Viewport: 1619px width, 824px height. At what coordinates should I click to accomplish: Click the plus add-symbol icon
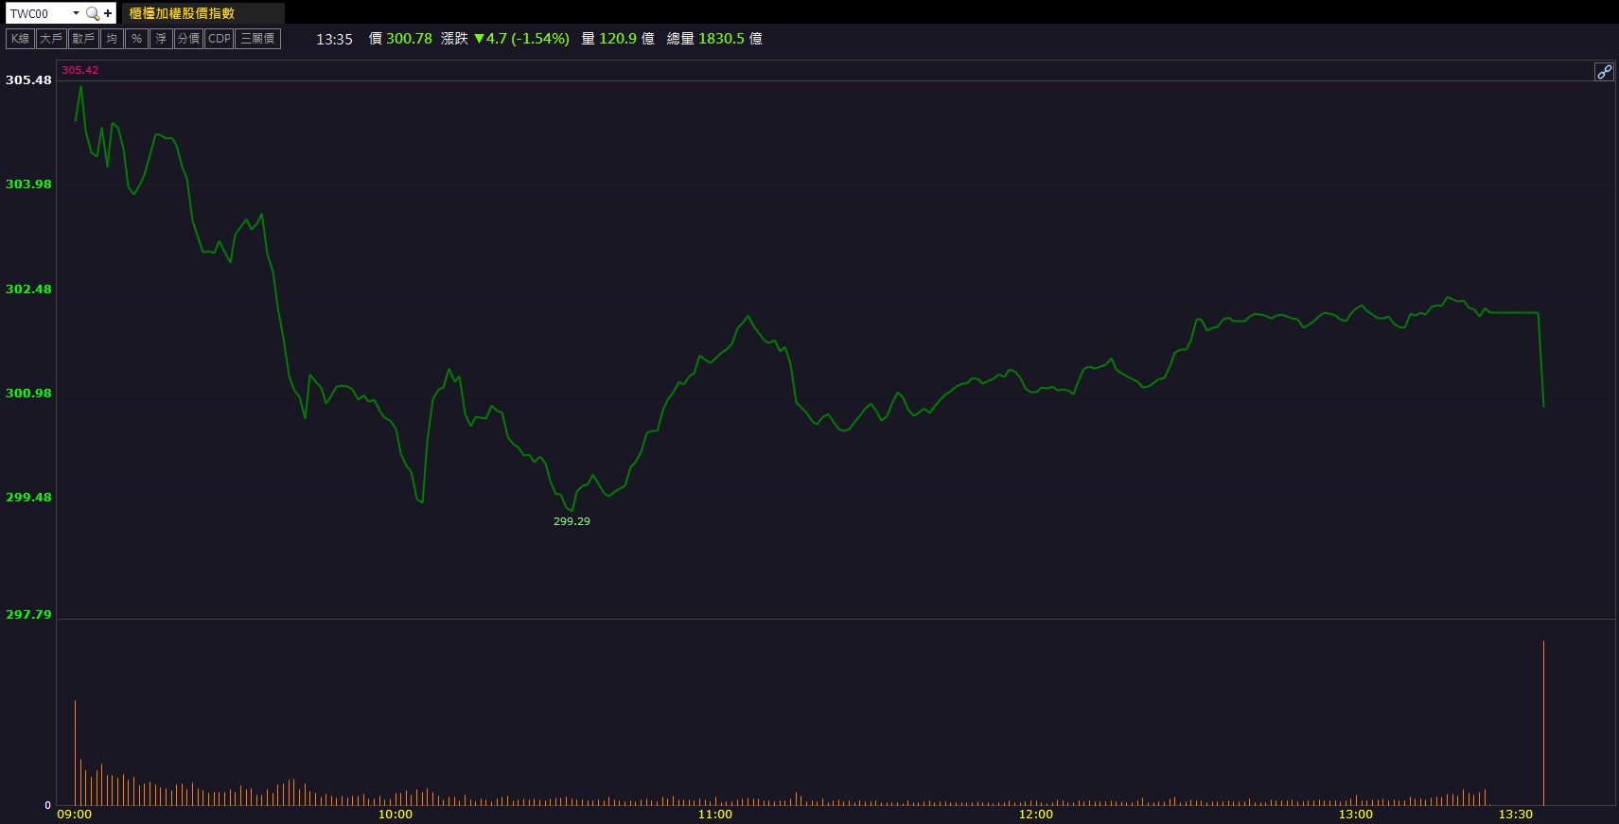pyautogui.click(x=108, y=13)
